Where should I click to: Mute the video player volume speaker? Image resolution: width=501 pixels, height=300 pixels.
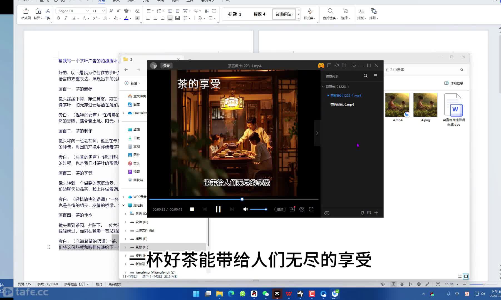click(x=245, y=209)
